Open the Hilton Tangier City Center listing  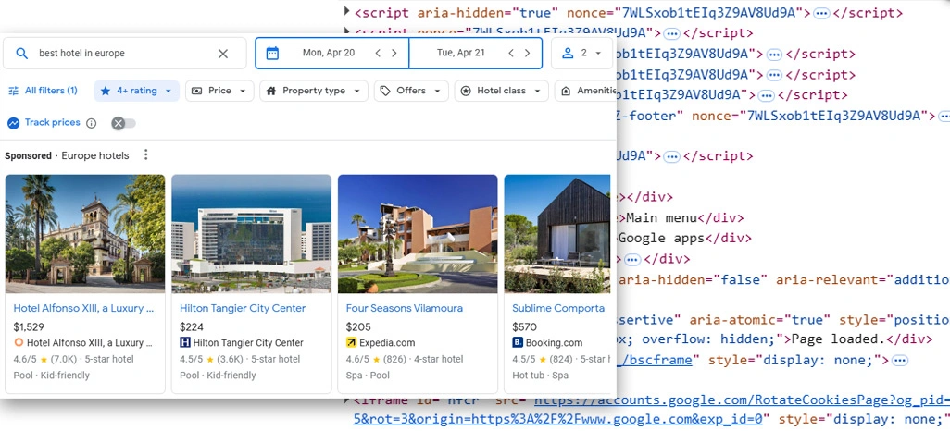pyautogui.click(x=242, y=308)
